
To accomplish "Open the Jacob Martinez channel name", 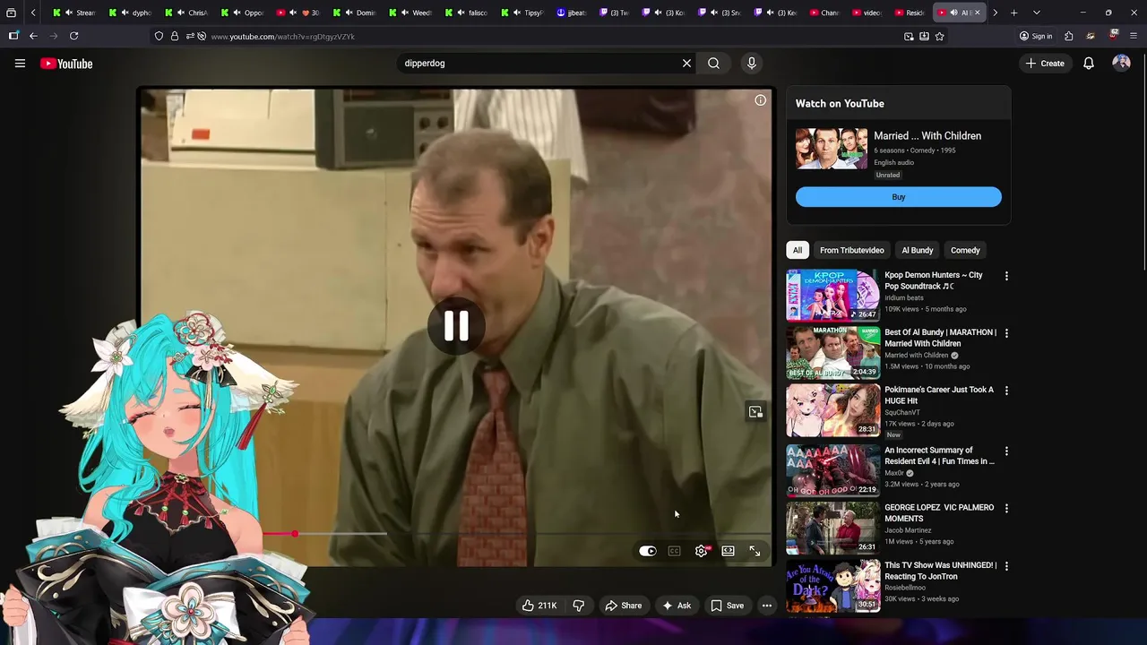I will coord(908,530).
